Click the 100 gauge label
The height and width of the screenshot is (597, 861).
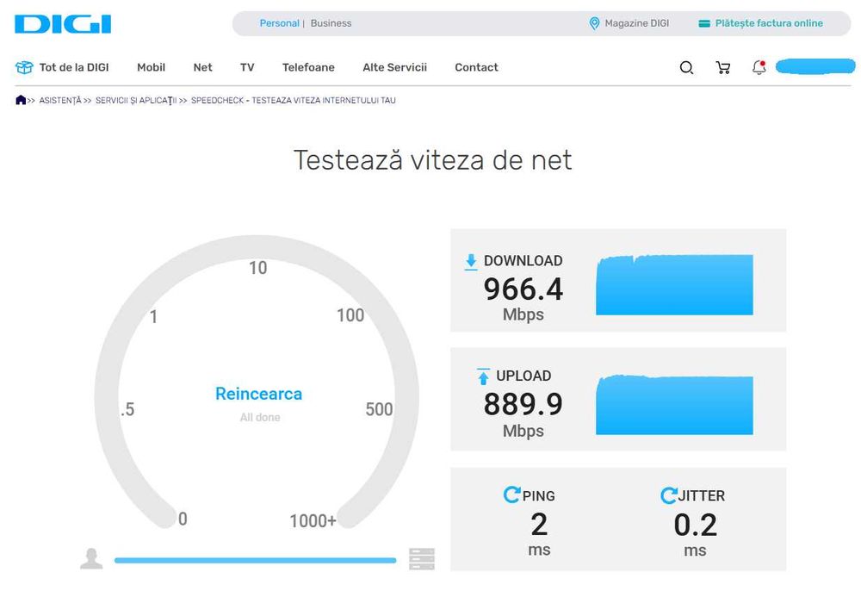coord(350,315)
